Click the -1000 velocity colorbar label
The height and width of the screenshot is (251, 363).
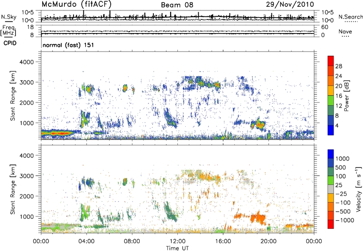tap(345, 220)
